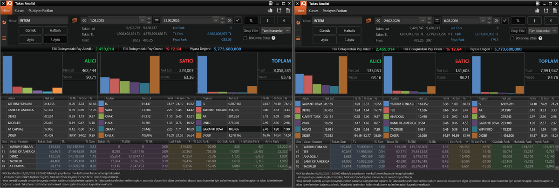Click orange symbol picker icon beside left INTEM field
Viewport: 559px width, 188px height.
[x=74, y=21]
